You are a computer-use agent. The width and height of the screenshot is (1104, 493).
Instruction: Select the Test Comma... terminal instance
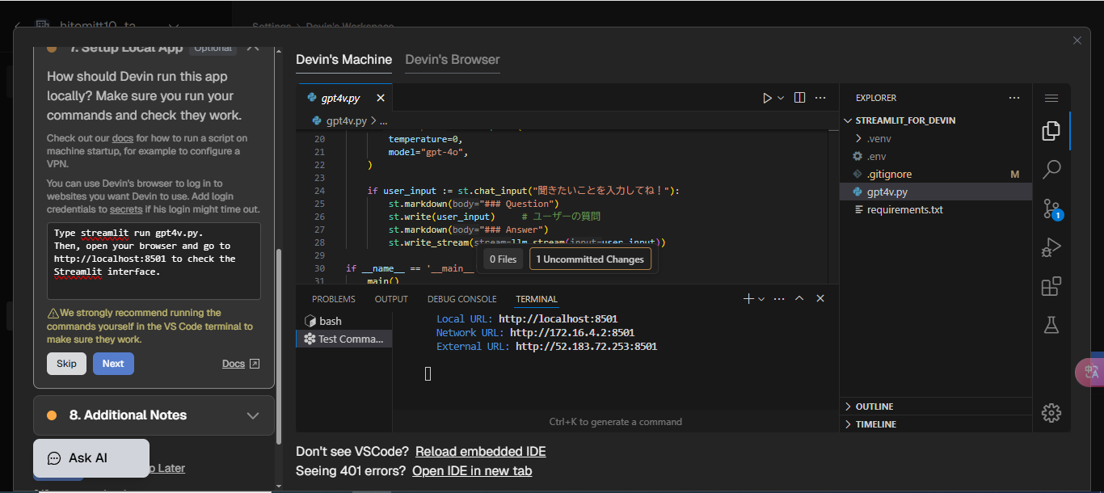tap(343, 339)
